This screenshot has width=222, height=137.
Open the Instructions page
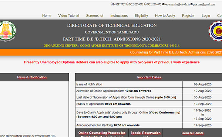[x=119, y=15]
